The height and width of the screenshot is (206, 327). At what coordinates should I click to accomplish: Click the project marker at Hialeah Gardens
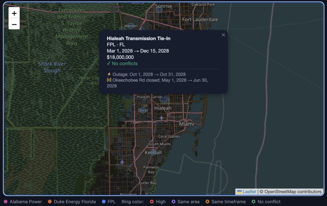164,99
